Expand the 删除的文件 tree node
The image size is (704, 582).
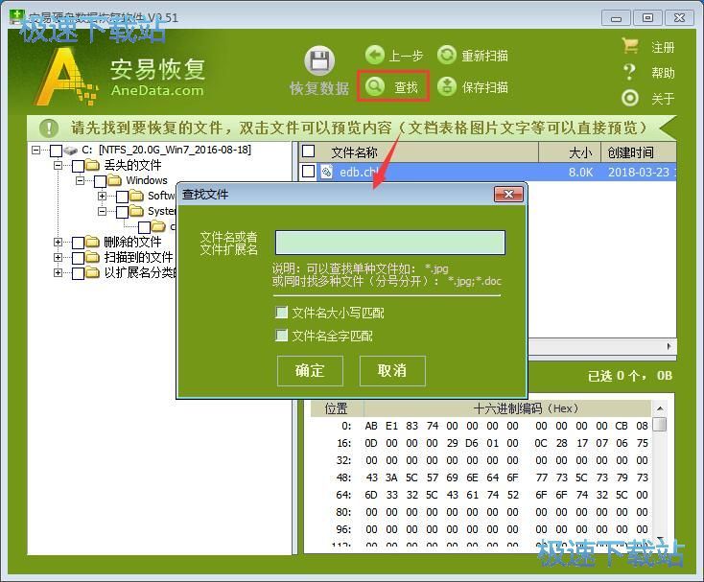coord(58,242)
